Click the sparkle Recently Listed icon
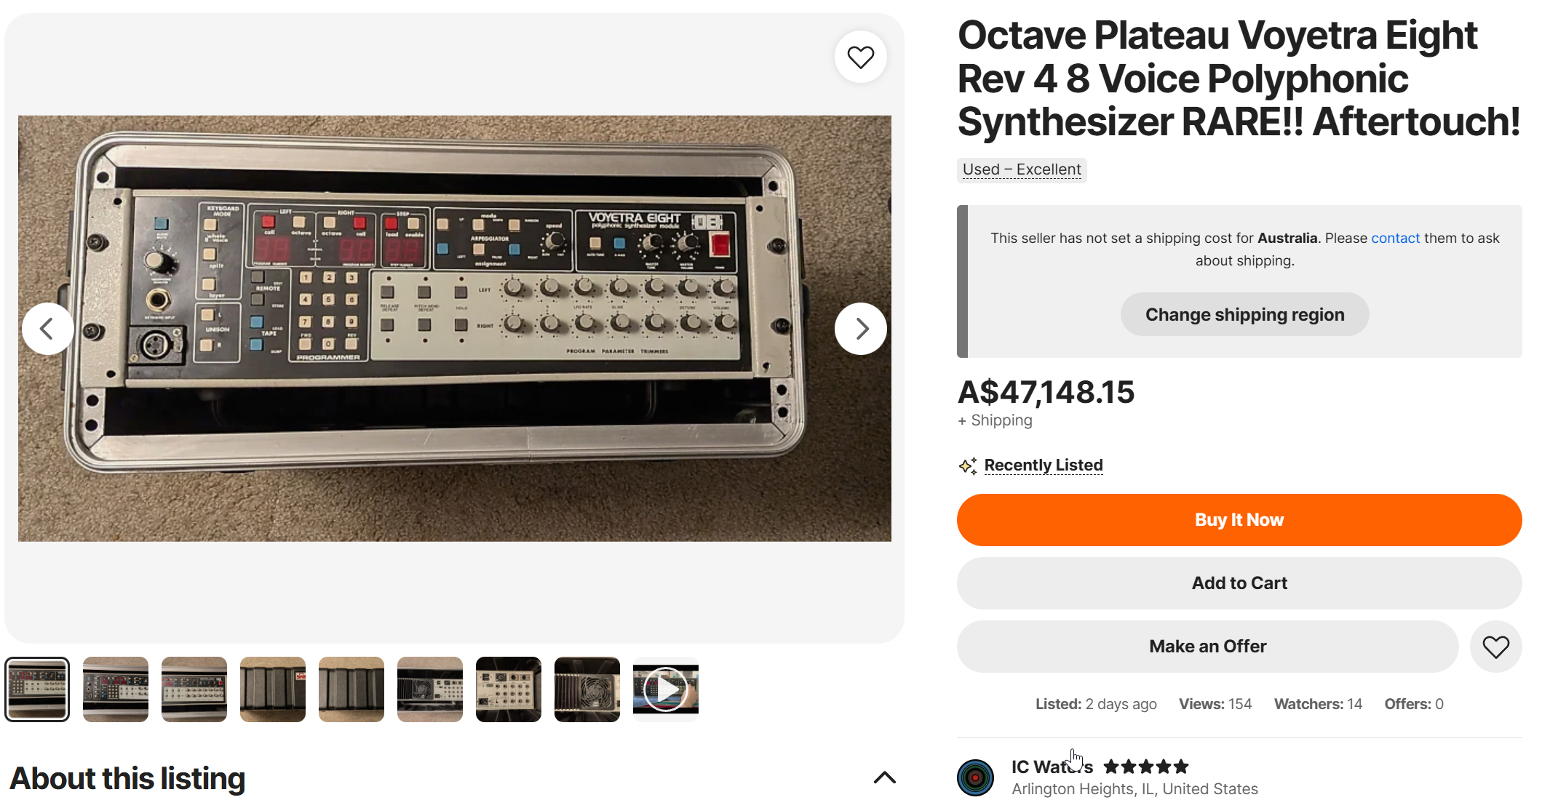 tap(968, 465)
